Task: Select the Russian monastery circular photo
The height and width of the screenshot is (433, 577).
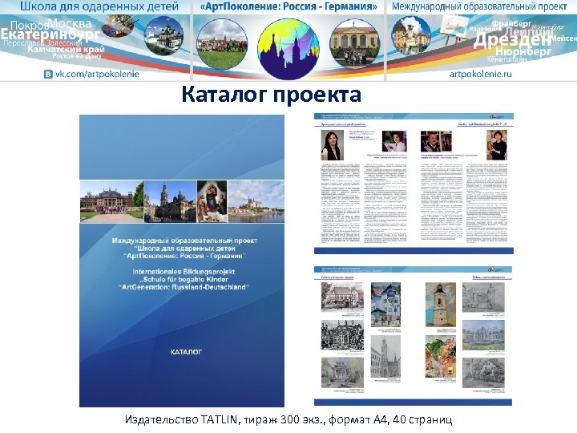Action: click(163, 36)
